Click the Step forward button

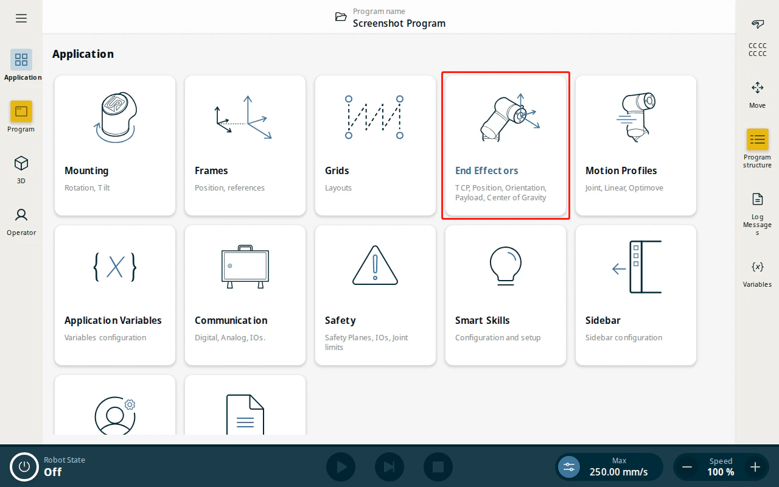pos(389,467)
